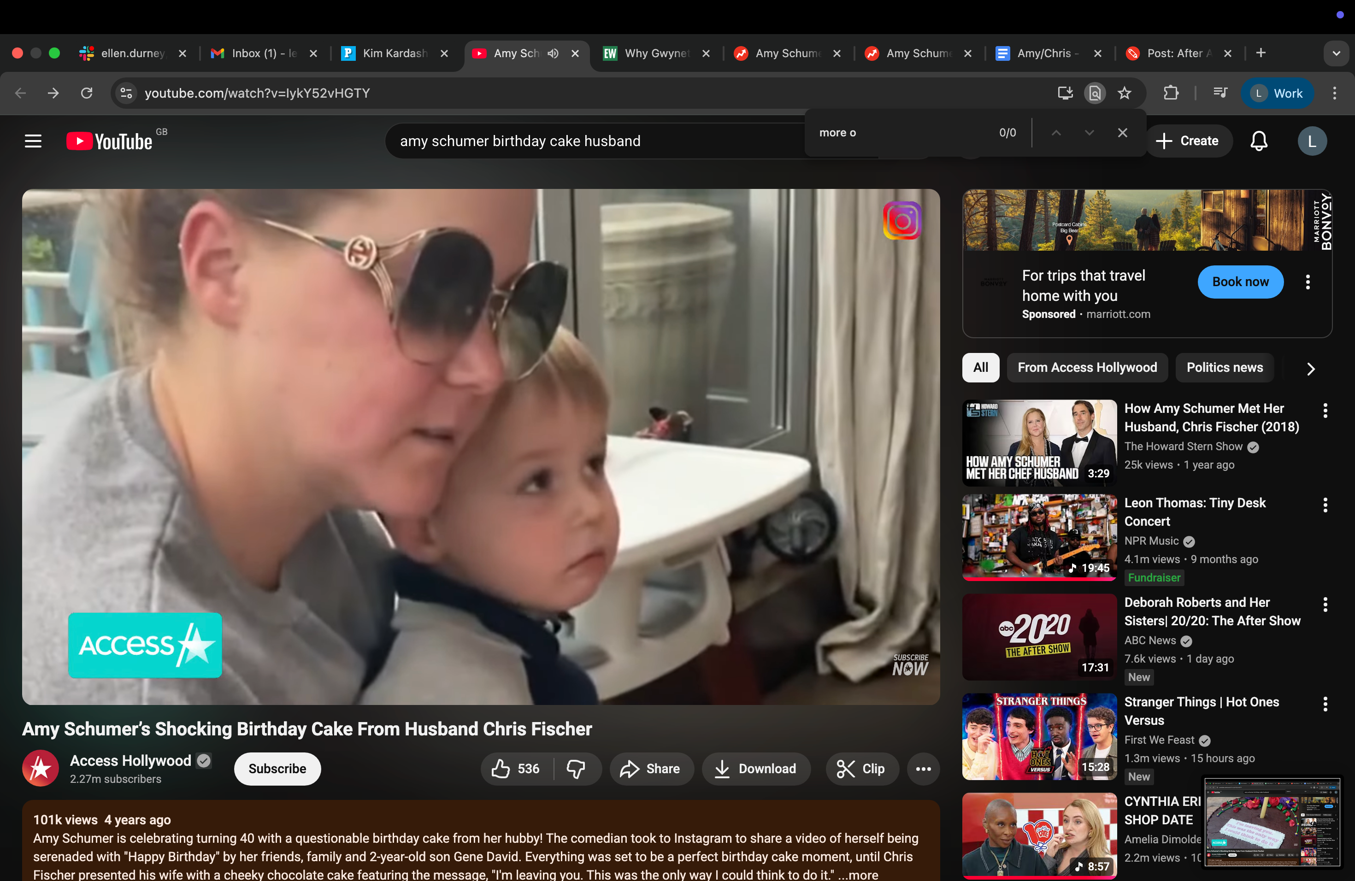
Task: Click the YouTube search input field
Action: click(x=569, y=141)
